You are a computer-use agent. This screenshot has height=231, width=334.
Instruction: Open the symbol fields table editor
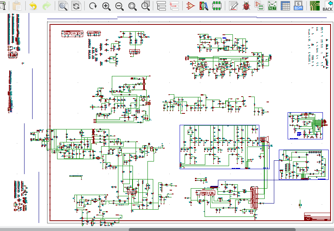coord(285,6)
